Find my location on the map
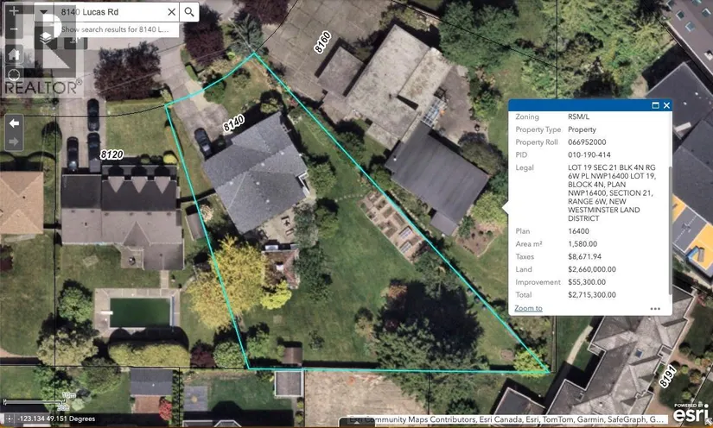Image resolution: width=713 pixels, height=428 pixels. [14, 76]
